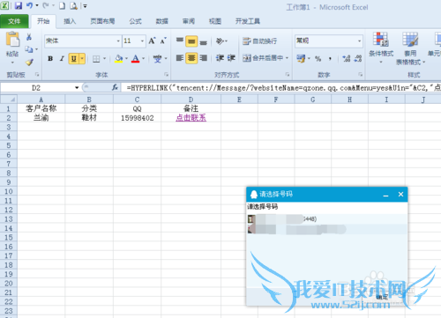This screenshot has height=318, width=441.
Task: Open the 文件 File tab
Action: (14, 21)
